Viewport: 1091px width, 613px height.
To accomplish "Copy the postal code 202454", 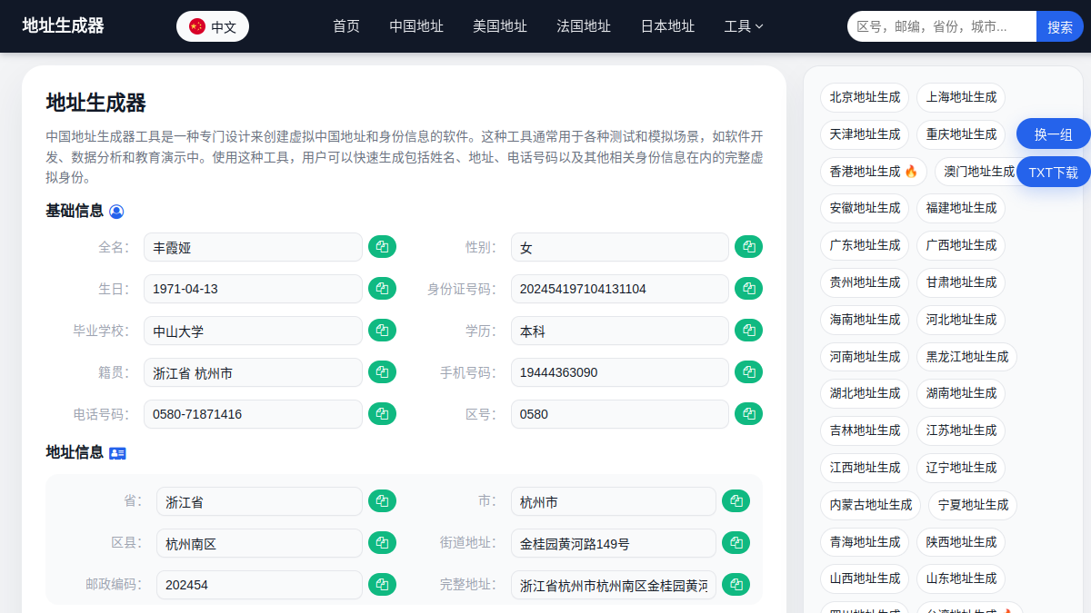I will pyautogui.click(x=382, y=584).
